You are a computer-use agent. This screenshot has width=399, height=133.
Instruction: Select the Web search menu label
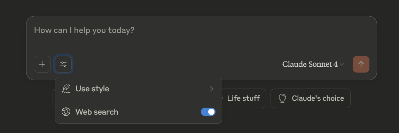97,112
